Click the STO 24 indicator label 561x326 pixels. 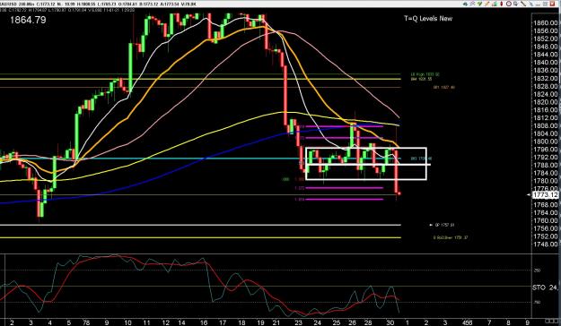tap(545, 287)
